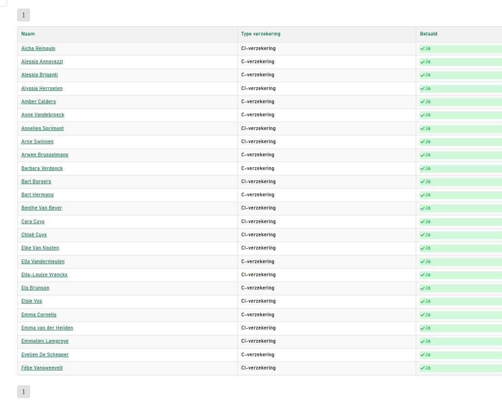Open Aicha Reinquin's member link
Image resolution: width=502 pixels, height=404 pixels.
[38, 48]
